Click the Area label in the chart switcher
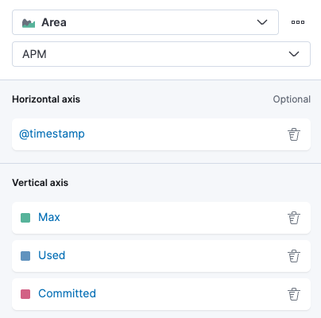This screenshot has height=318, width=321. click(x=54, y=22)
